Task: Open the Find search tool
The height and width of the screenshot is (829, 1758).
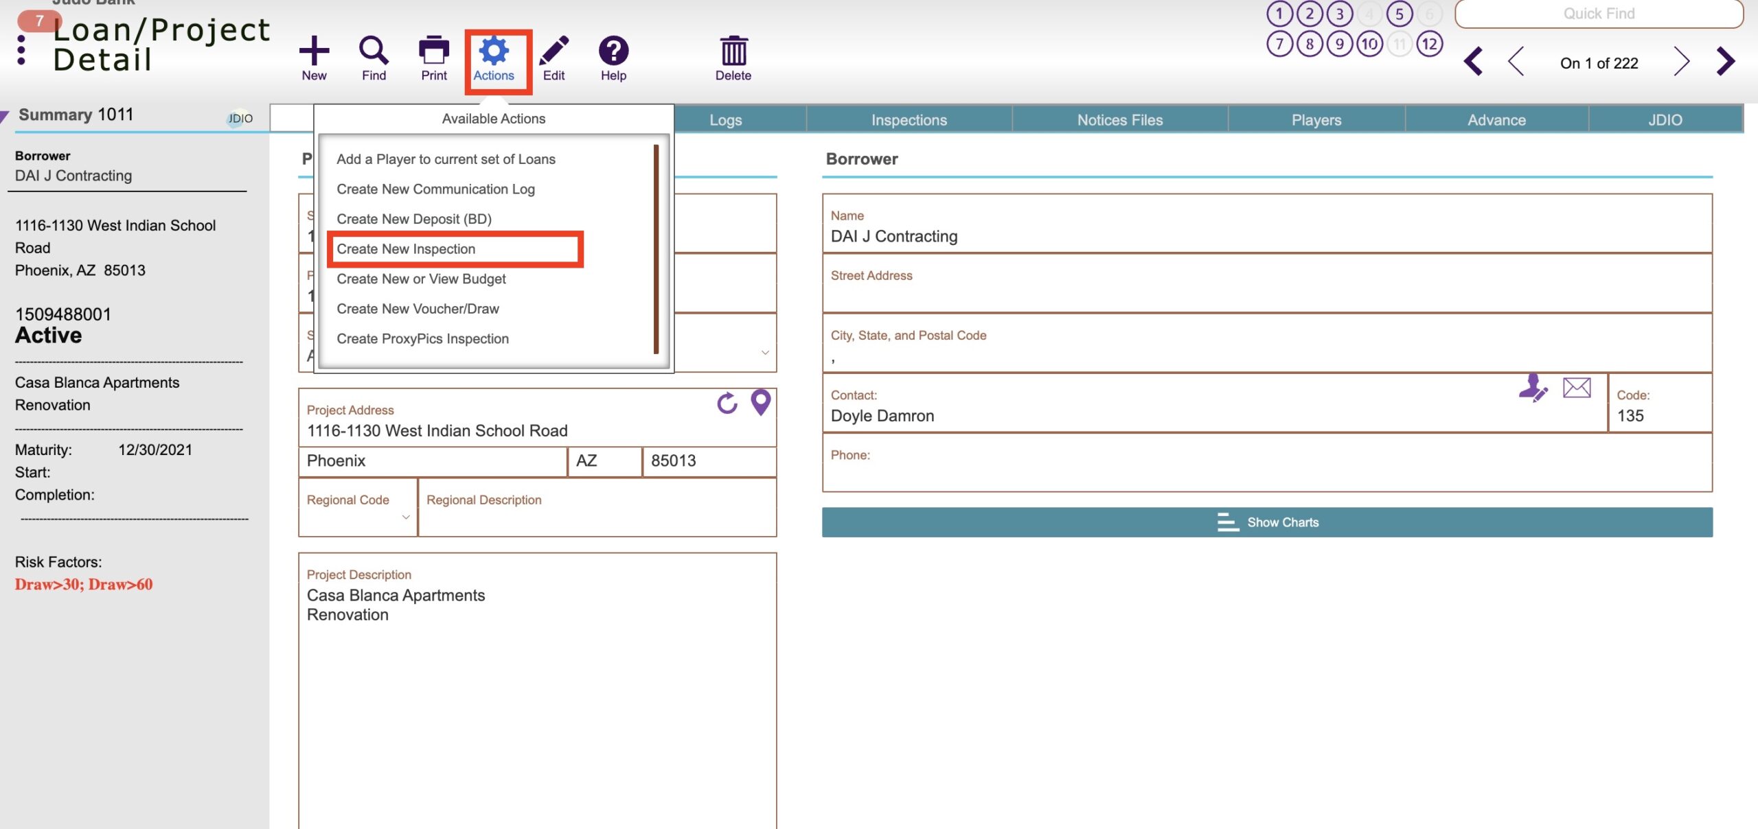Action: 373,56
